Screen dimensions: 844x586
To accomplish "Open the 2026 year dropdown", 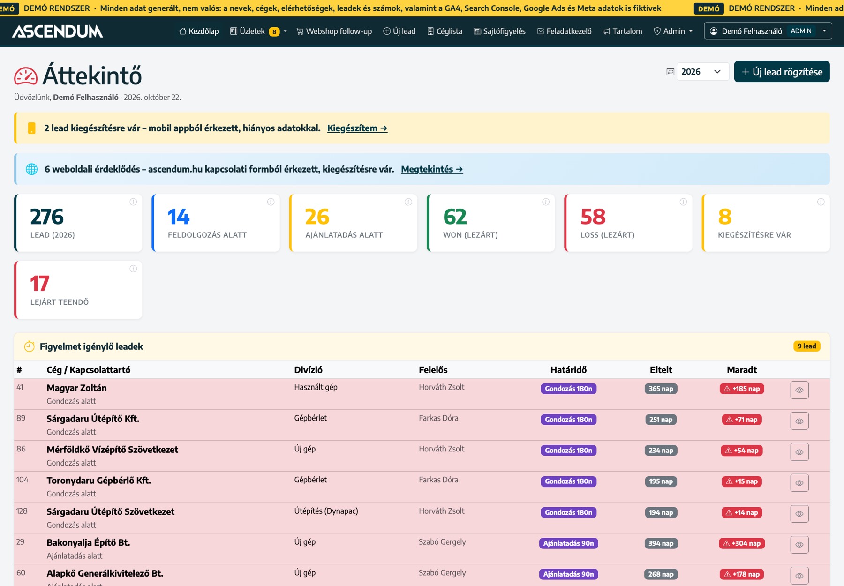I will pos(702,72).
